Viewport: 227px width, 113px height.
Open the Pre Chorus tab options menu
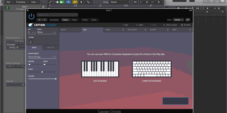tap(146, 30)
